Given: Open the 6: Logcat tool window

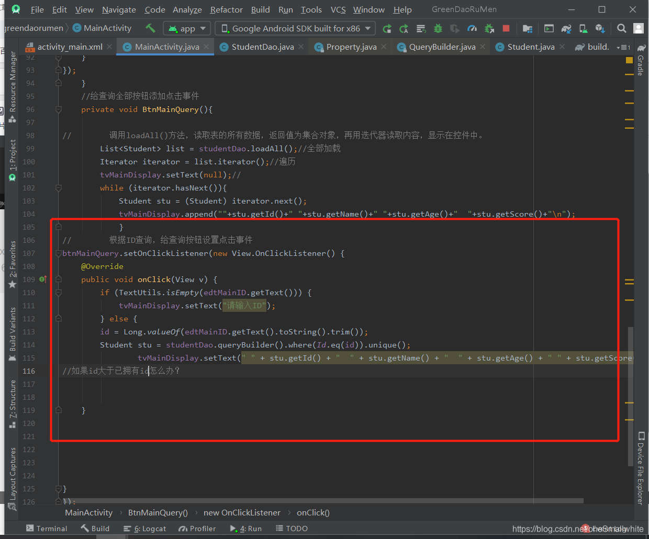Looking at the screenshot, I should pos(144,529).
